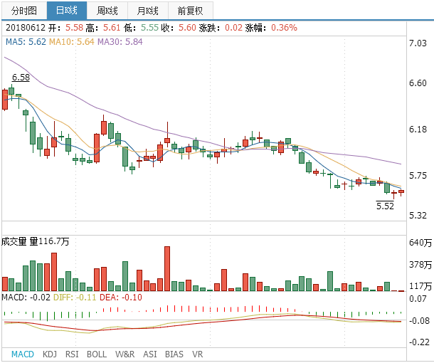Show the BOLL indicator
The width and height of the screenshot is (434, 363).
[97, 354]
